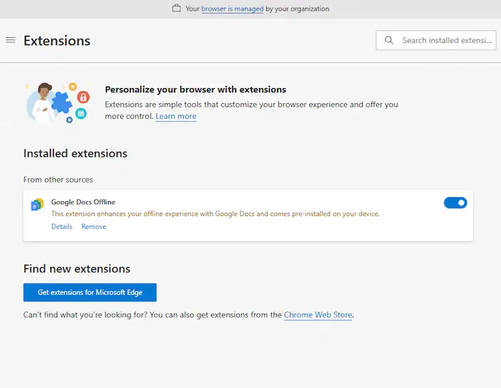
Task: Follow the Learn more link
Action: tap(176, 116)
